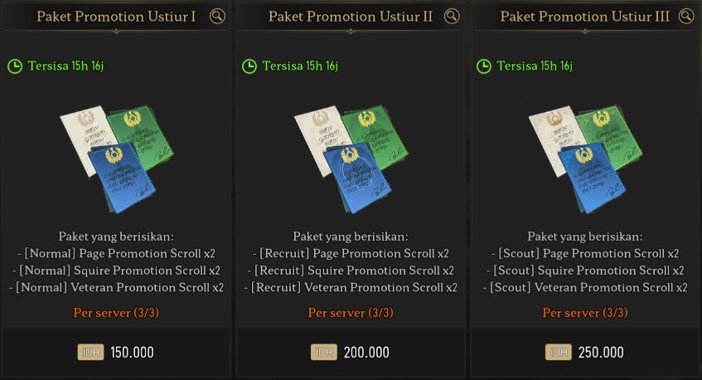Buy the Ustiur III package for 250.000
The image size is (702, 380).
click(585, 353)
